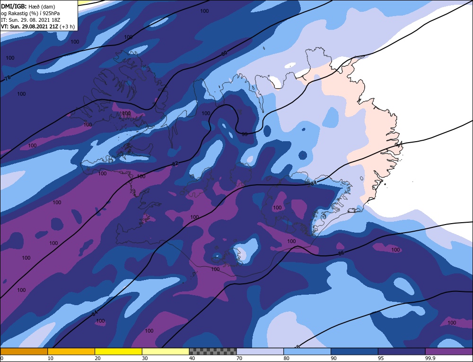Click the amber 10-20 legend swatch

coord(71,351)
